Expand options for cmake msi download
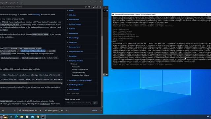 tap(40, 111)
